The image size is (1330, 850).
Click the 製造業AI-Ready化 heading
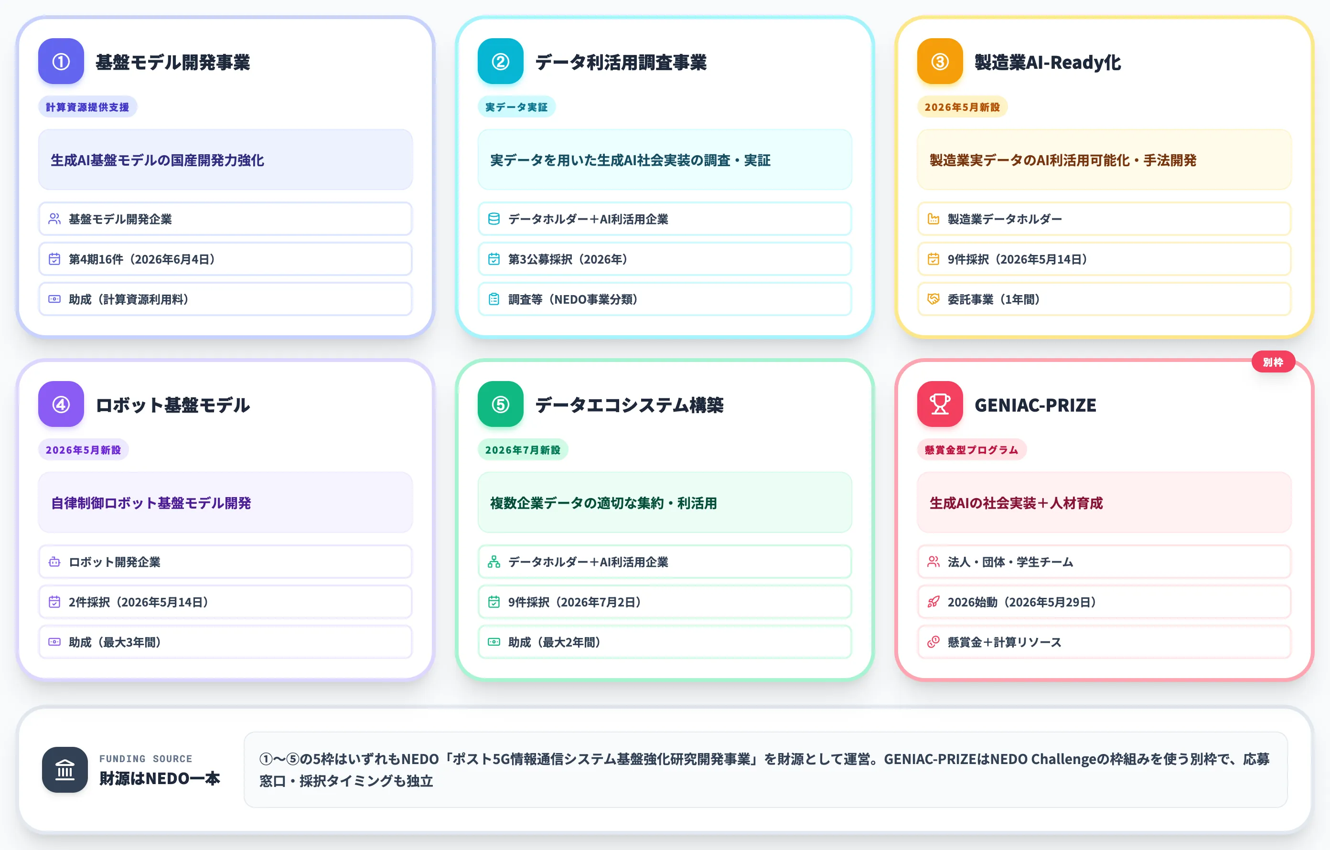(1048, 62)
